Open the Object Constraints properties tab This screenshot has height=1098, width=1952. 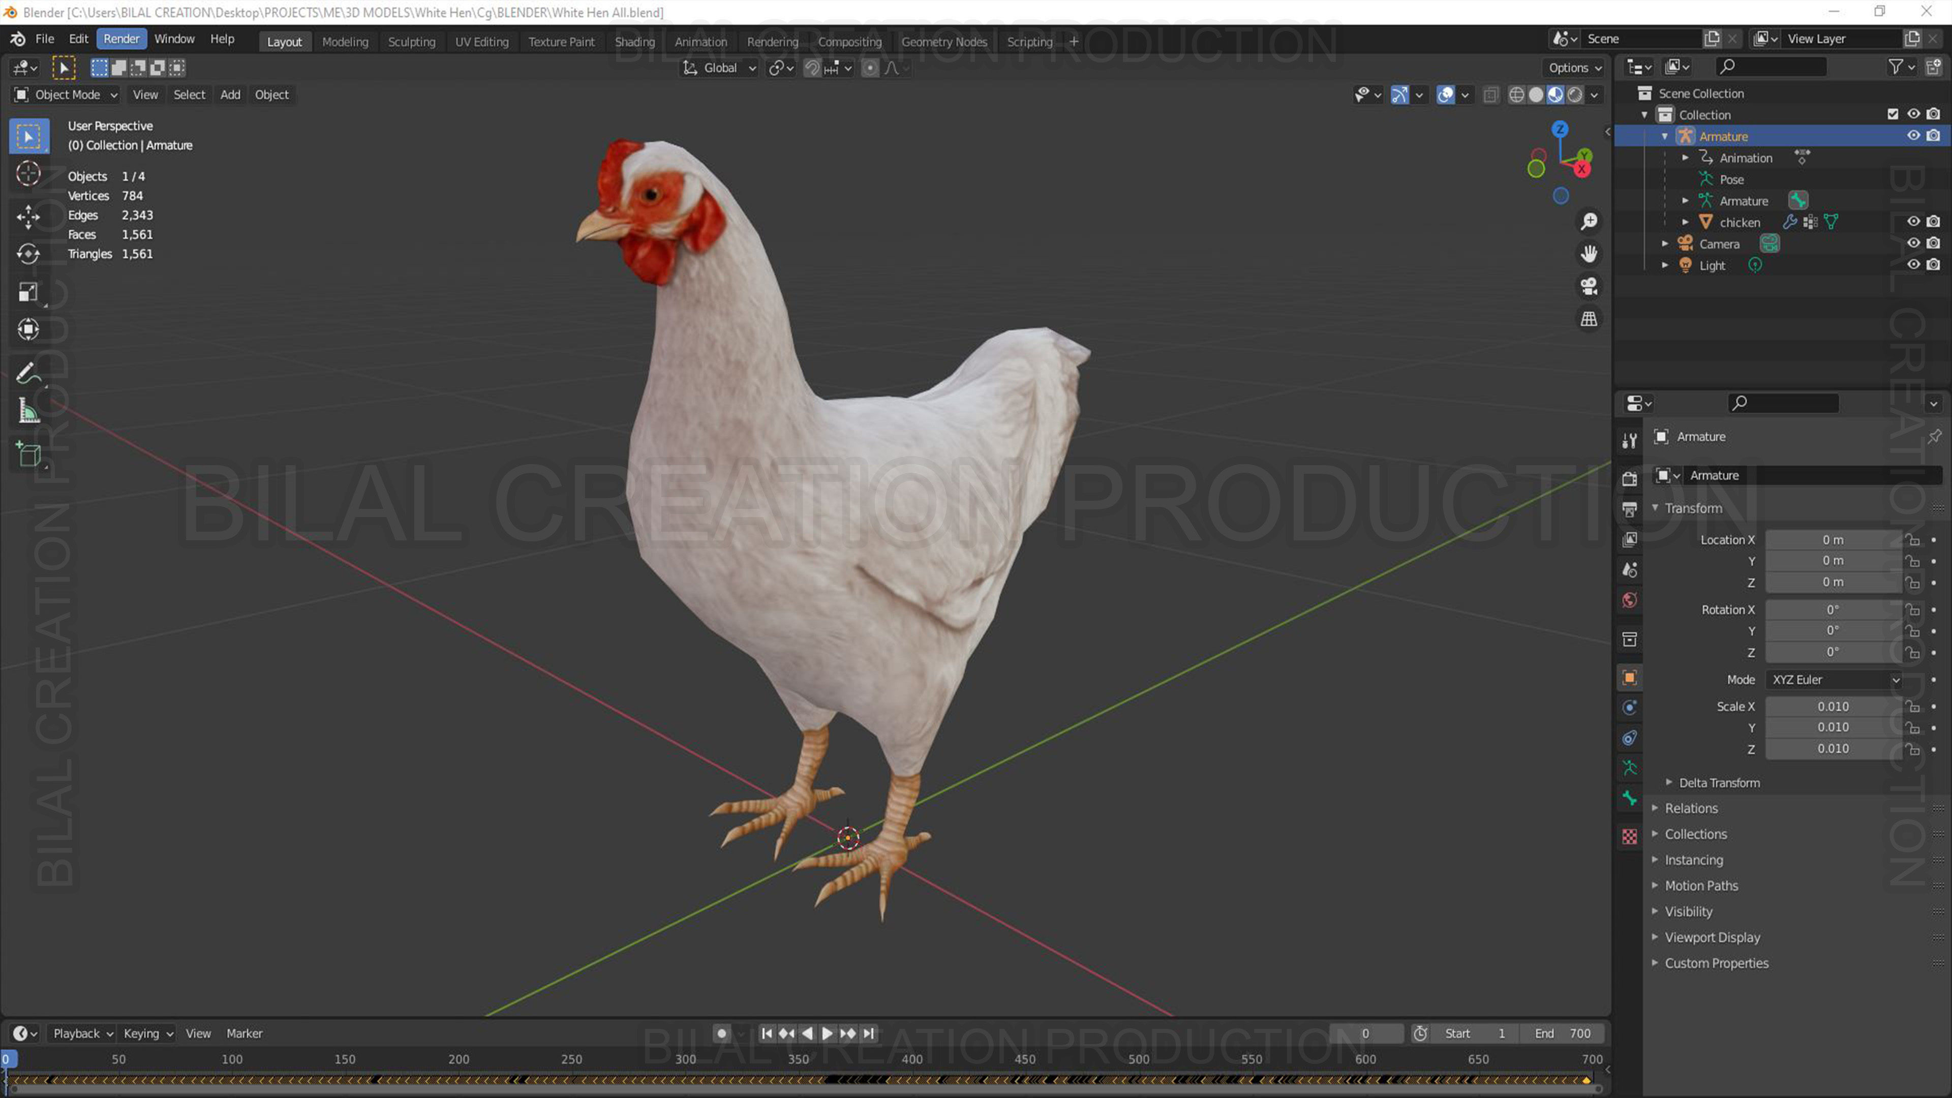click(1629, 738)
